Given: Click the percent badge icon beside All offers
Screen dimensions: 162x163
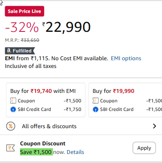Looking at the screenshot, I should pyautogui.click(x=11, y=126).
